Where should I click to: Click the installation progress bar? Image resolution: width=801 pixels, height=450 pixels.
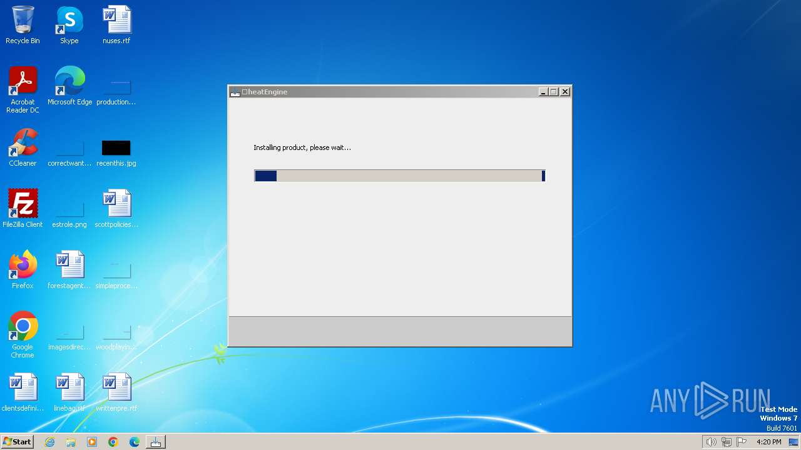[400, 176]
